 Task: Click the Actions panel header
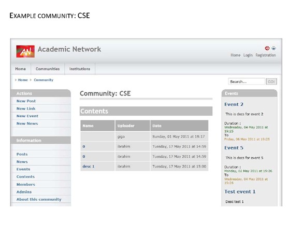point(41,93)
